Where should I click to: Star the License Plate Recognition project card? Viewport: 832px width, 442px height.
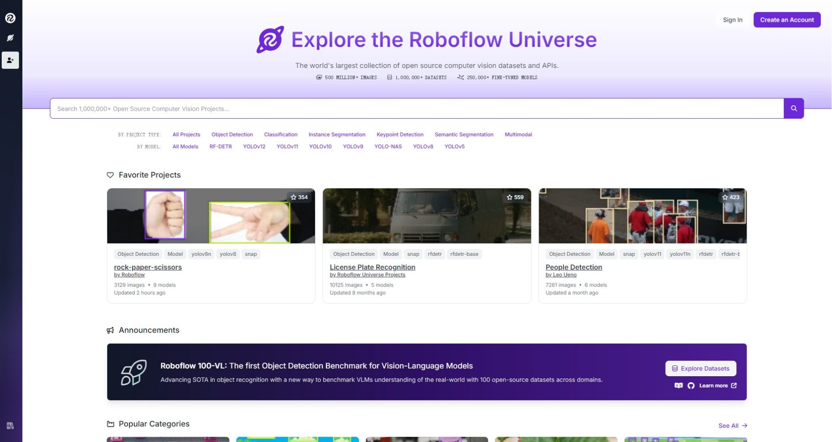510,197
